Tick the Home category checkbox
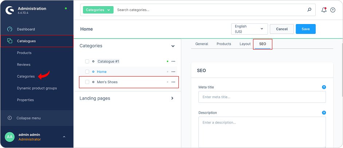This screenshot has width=343, height=148. (87, 72)
